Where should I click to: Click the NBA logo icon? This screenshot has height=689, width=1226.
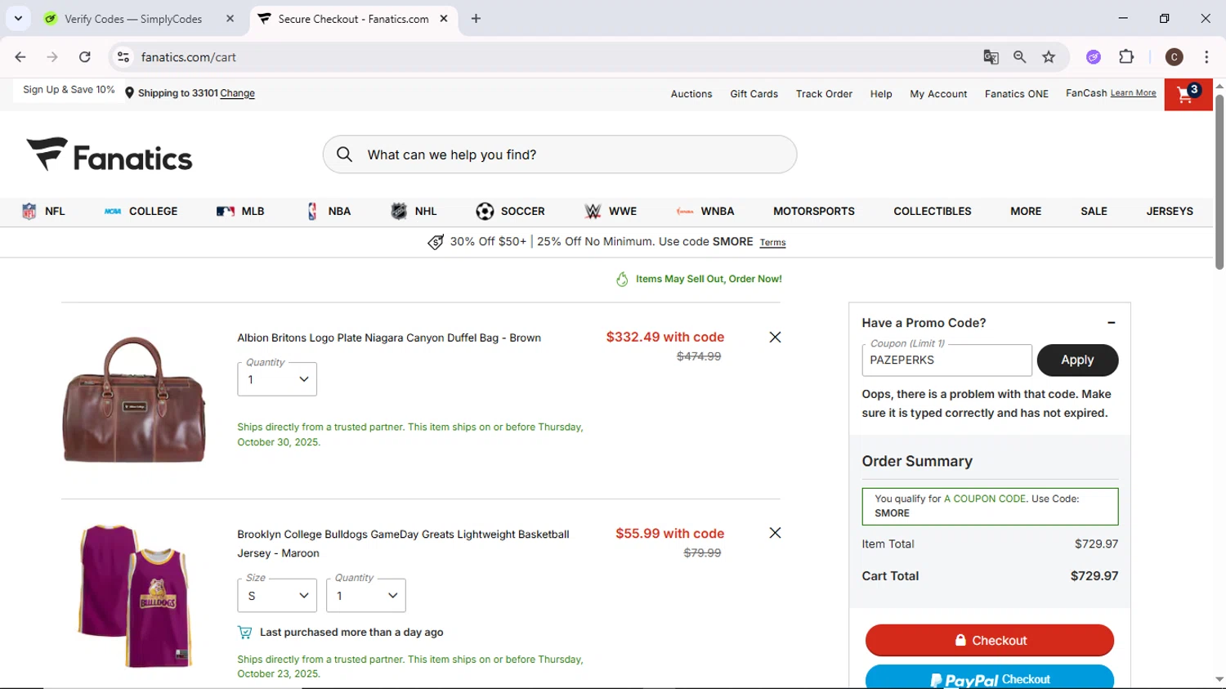click(312, 211)
